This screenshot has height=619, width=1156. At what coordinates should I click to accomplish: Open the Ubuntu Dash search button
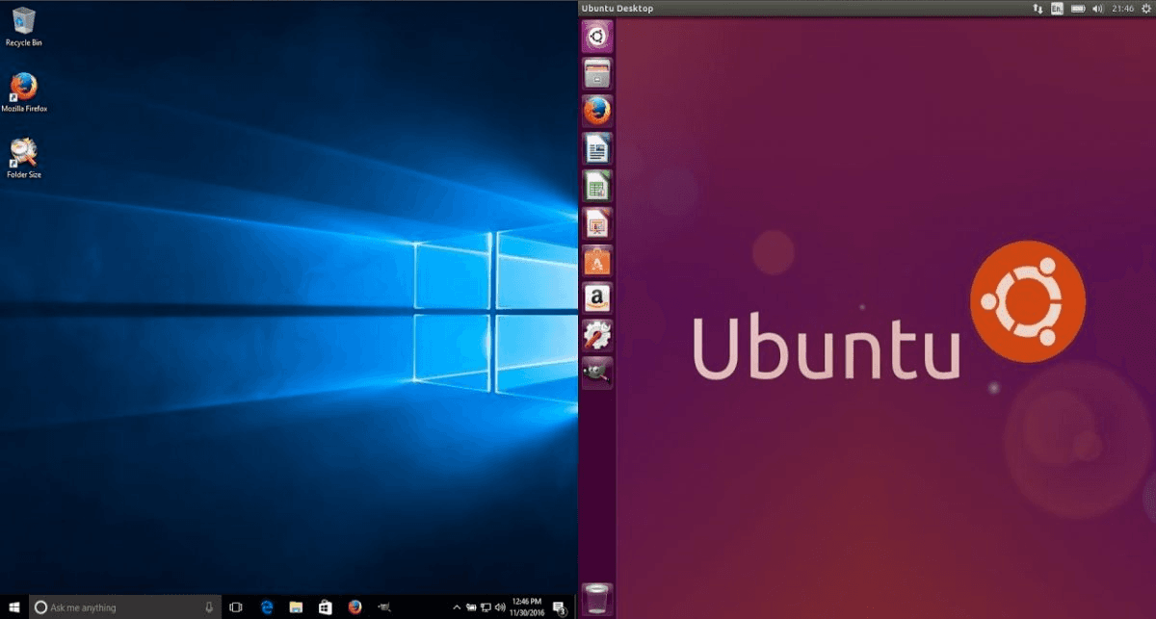pyautogui.click(x=597, y=37)
